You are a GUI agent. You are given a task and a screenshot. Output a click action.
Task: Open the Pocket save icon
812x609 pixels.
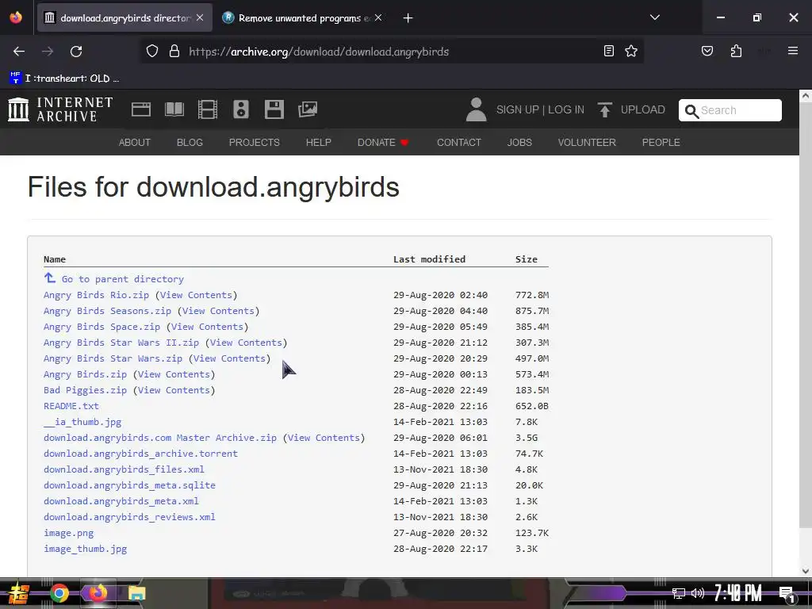pos(707,51)
